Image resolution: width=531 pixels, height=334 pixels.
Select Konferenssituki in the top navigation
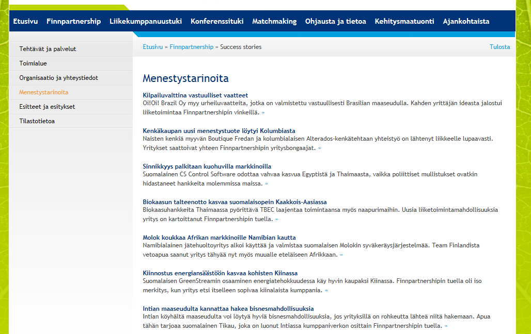[x=217, y=21]
